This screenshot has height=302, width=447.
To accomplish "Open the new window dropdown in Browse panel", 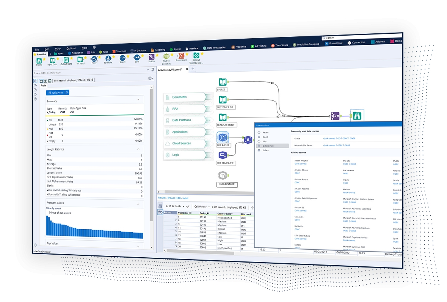I will coord(151,78).
